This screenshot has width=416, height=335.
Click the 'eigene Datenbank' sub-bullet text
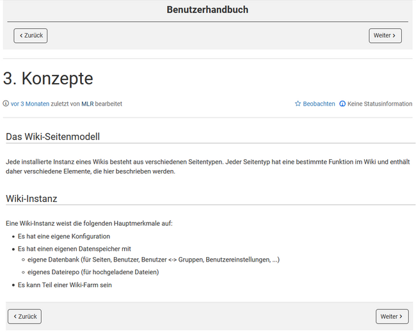[x=154, y=260]
